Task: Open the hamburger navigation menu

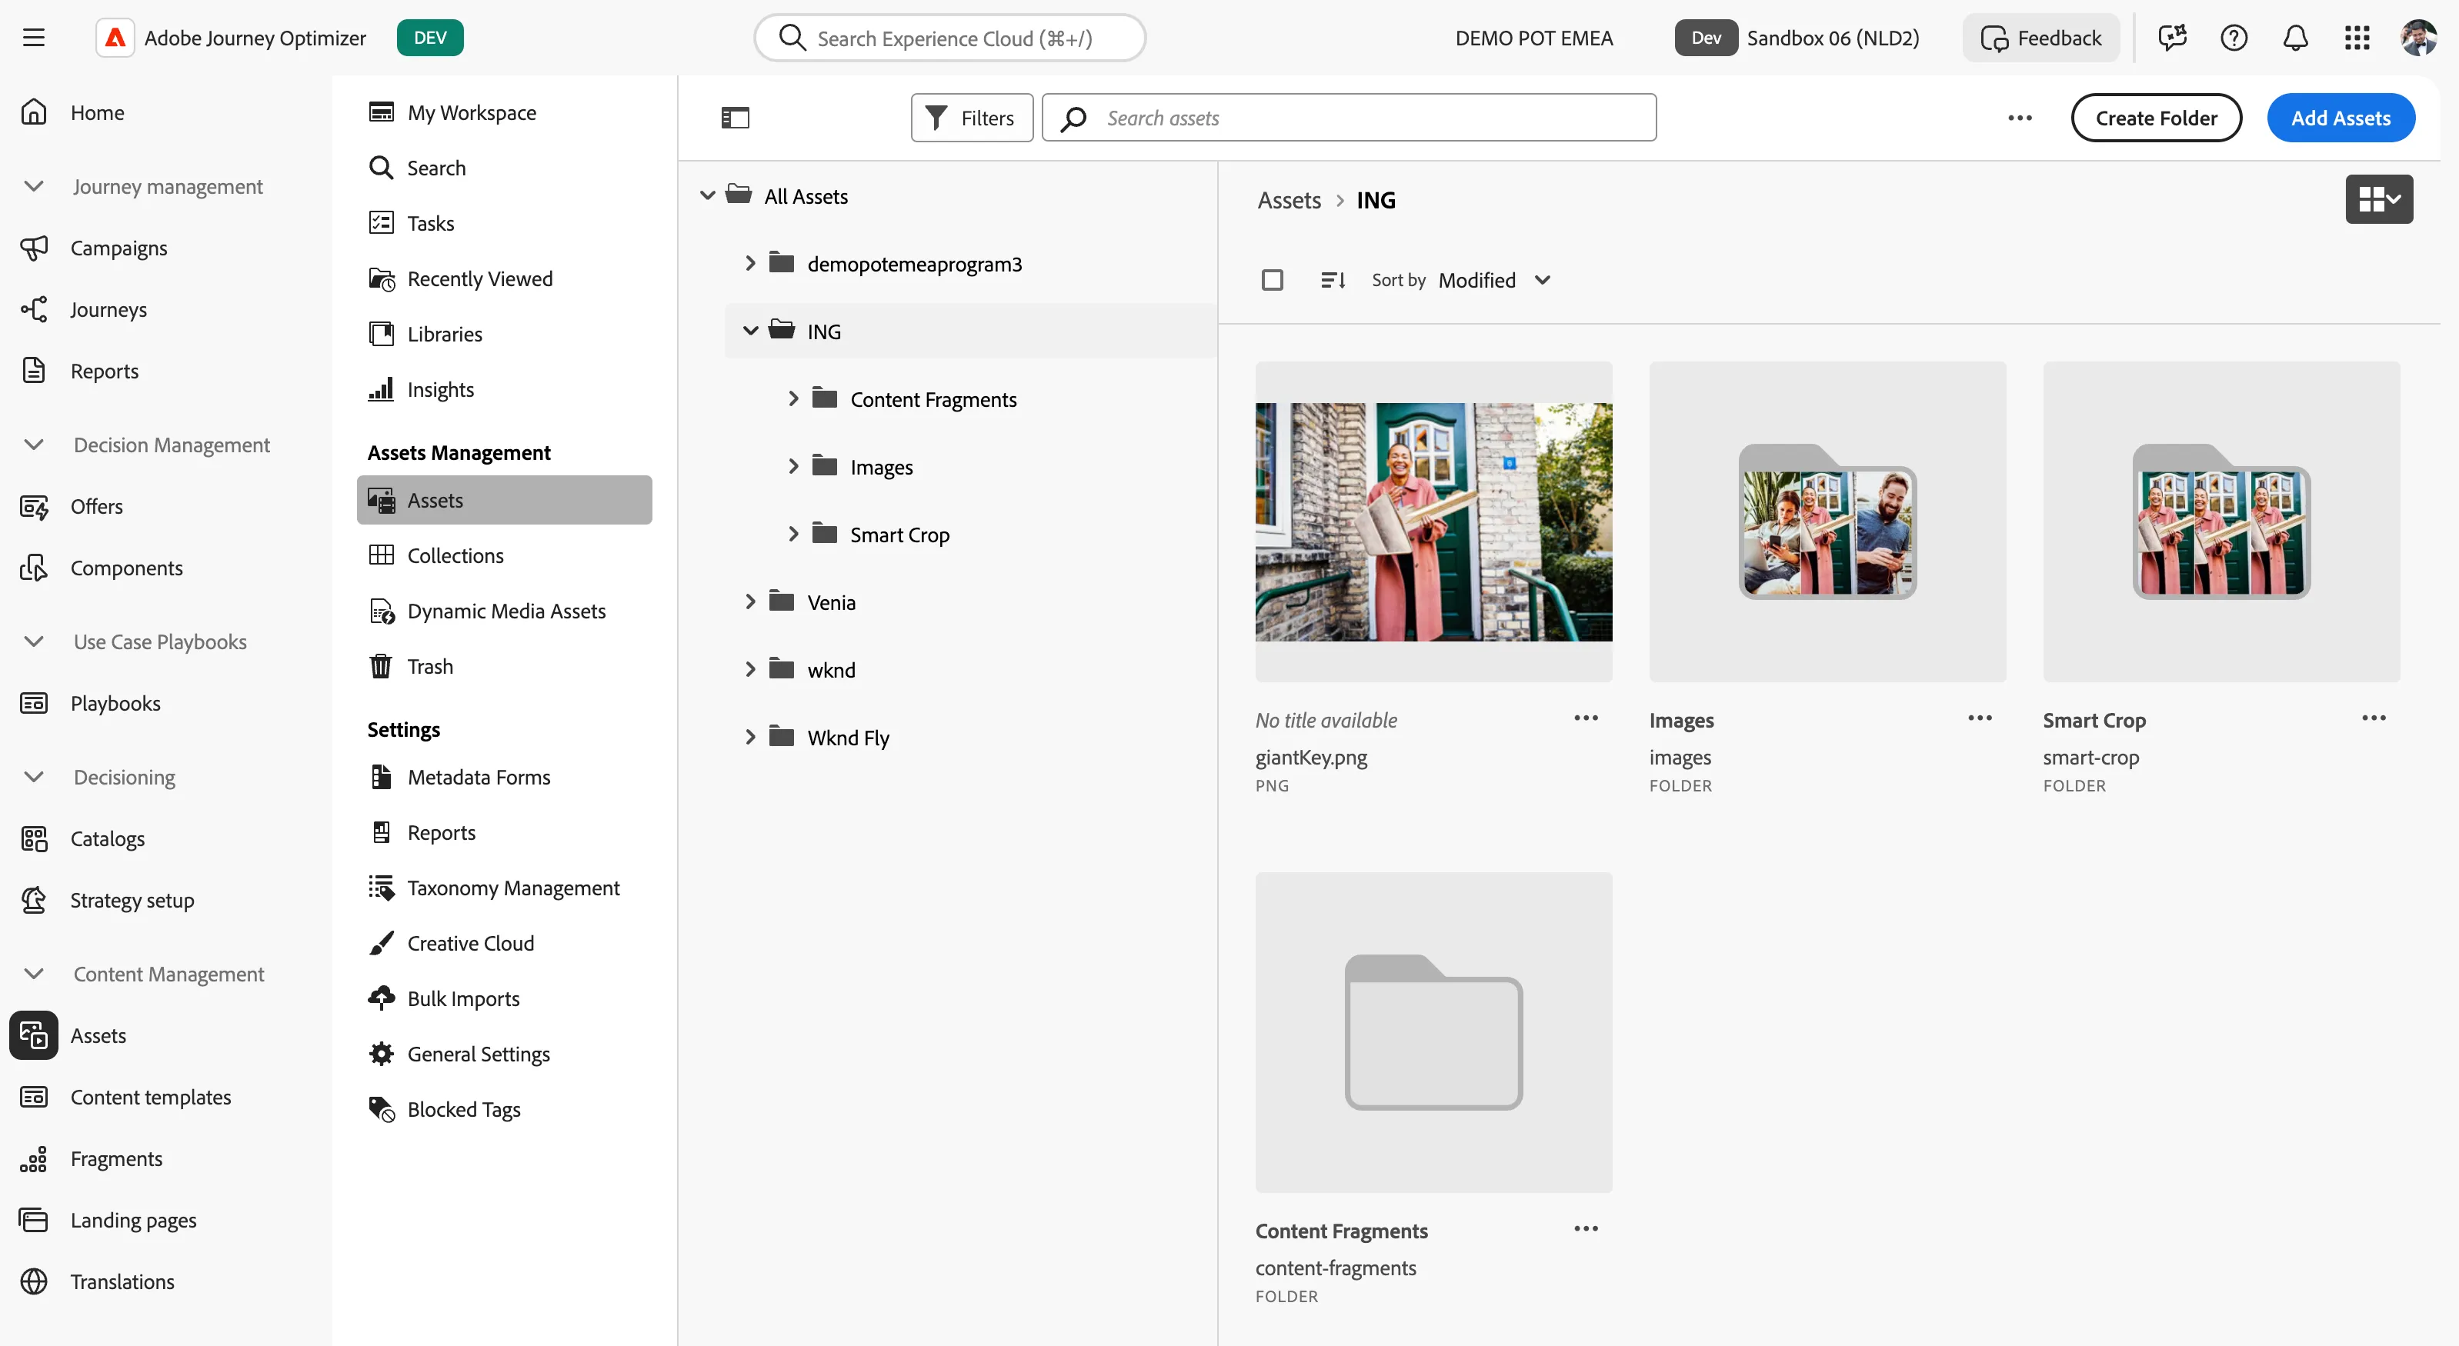Action: (35, 38)
